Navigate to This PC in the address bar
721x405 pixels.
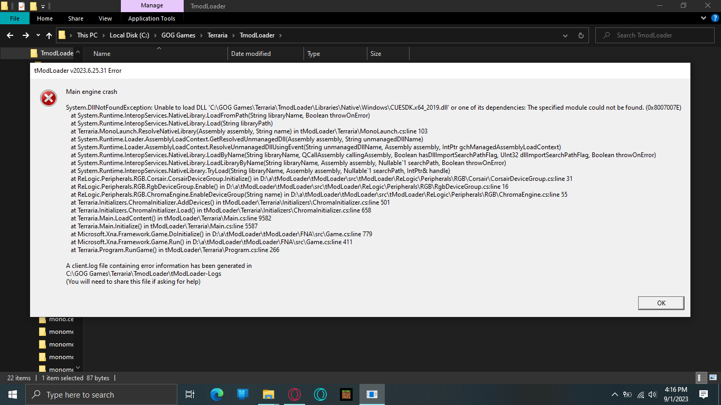(87, 35)
